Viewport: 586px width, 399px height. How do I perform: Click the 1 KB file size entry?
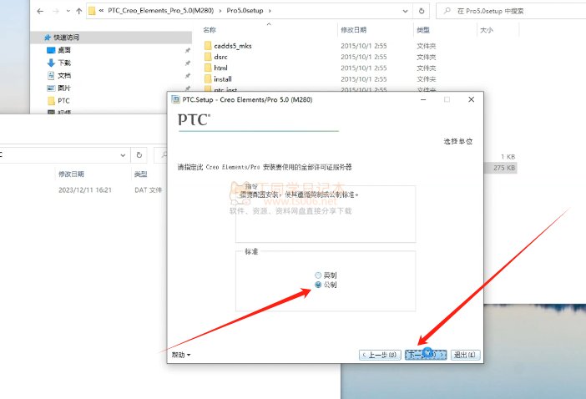pos(508,157)
